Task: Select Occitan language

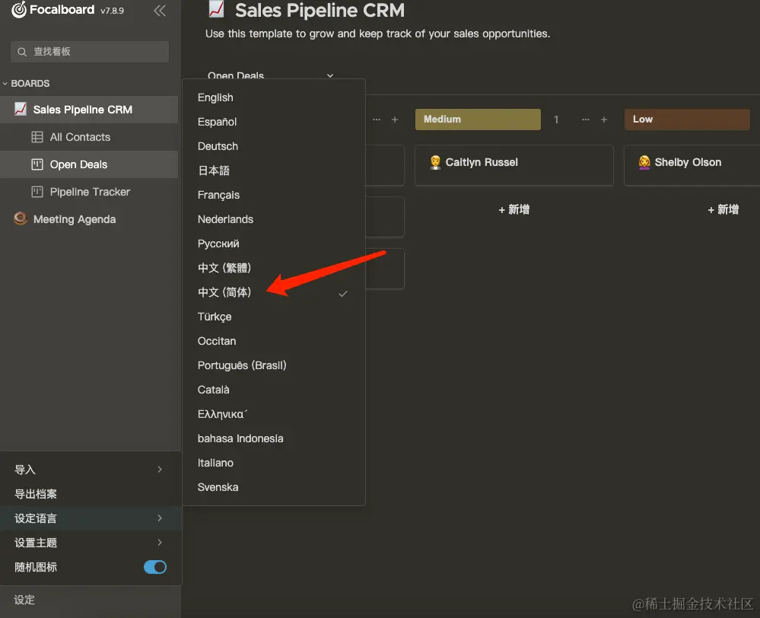Action: click(x=274, y=341)
